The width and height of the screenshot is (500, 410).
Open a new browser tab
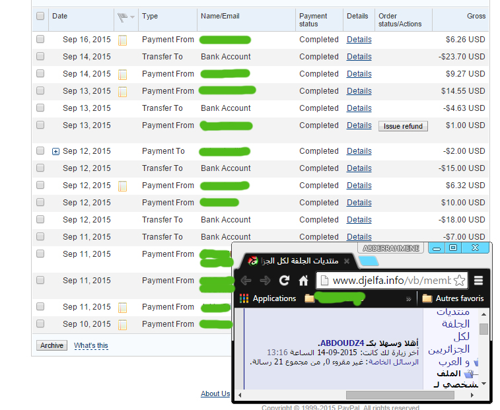click(x=369, y=261)
